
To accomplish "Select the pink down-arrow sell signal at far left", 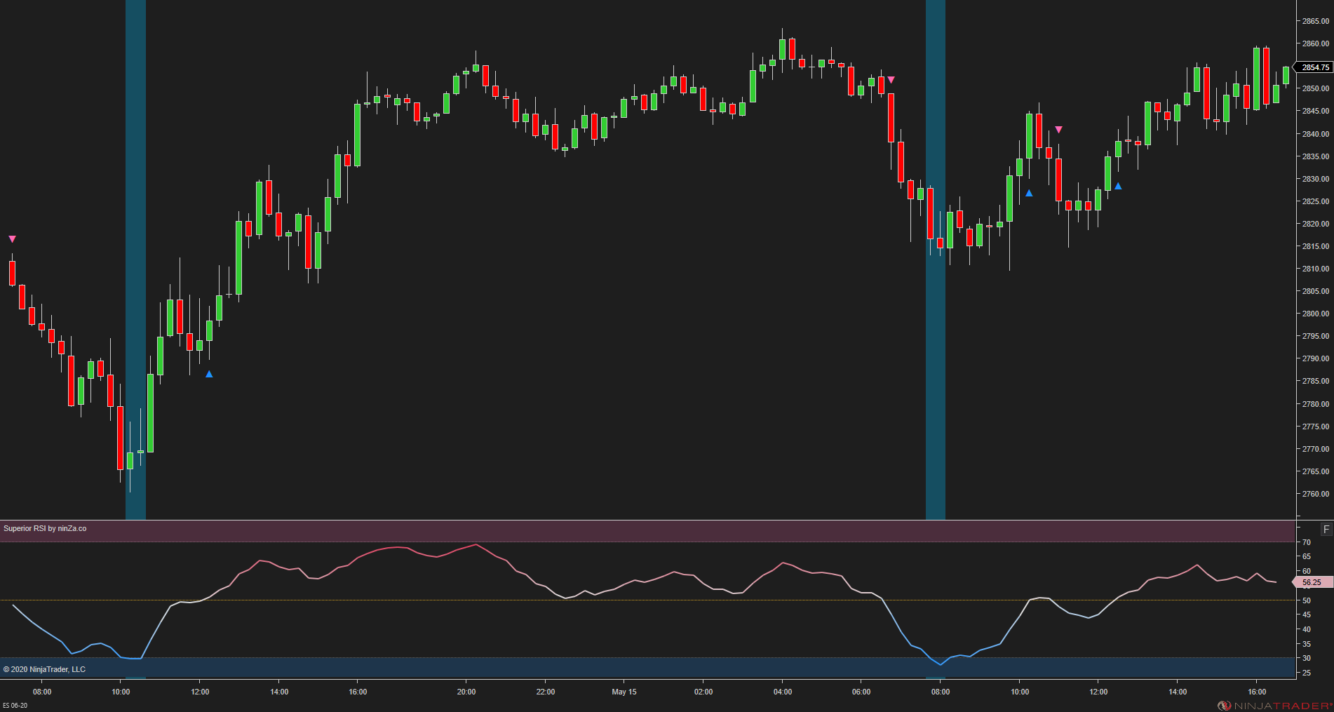I will coord(11,239).
